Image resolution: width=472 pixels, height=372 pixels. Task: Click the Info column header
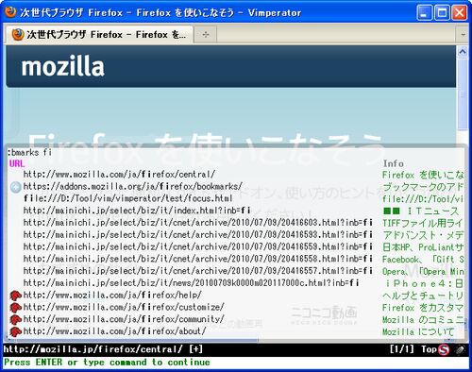(393, 163)
